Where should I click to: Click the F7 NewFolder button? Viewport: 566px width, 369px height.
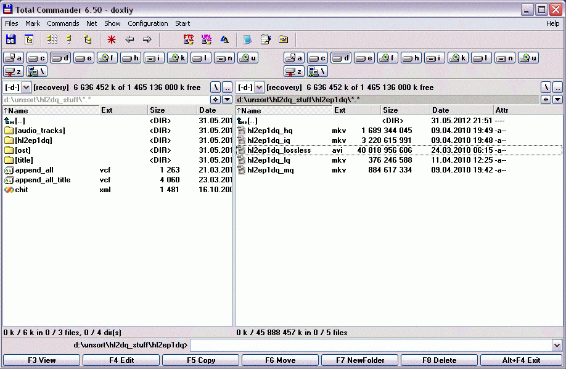pos(360,360)
